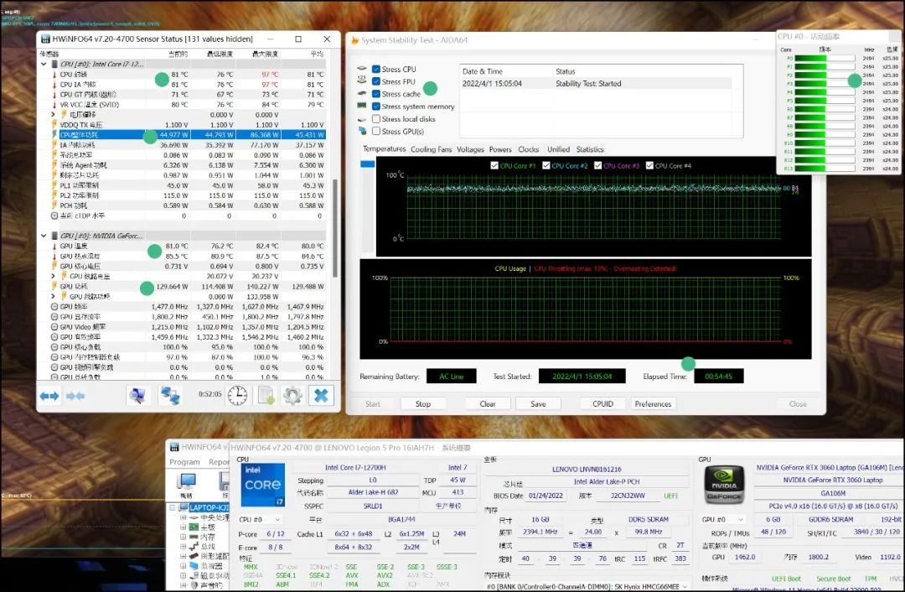Expand the 电压偏移 sensor row

tap(53, 114)
